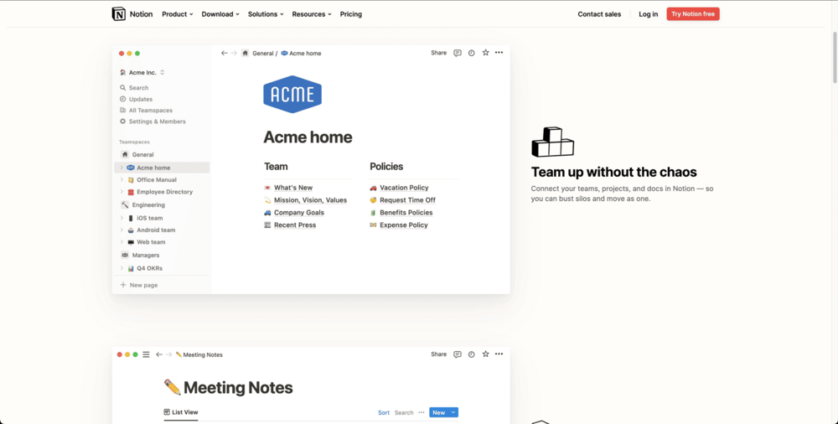
Task: Open Expense Policy link
Action: pos(404,225)
